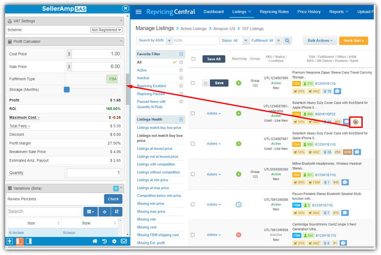This screenshot has width=381, height=255.
Task: Open Actions menu for Mifine Headphones listing
Action: (214, 174)
